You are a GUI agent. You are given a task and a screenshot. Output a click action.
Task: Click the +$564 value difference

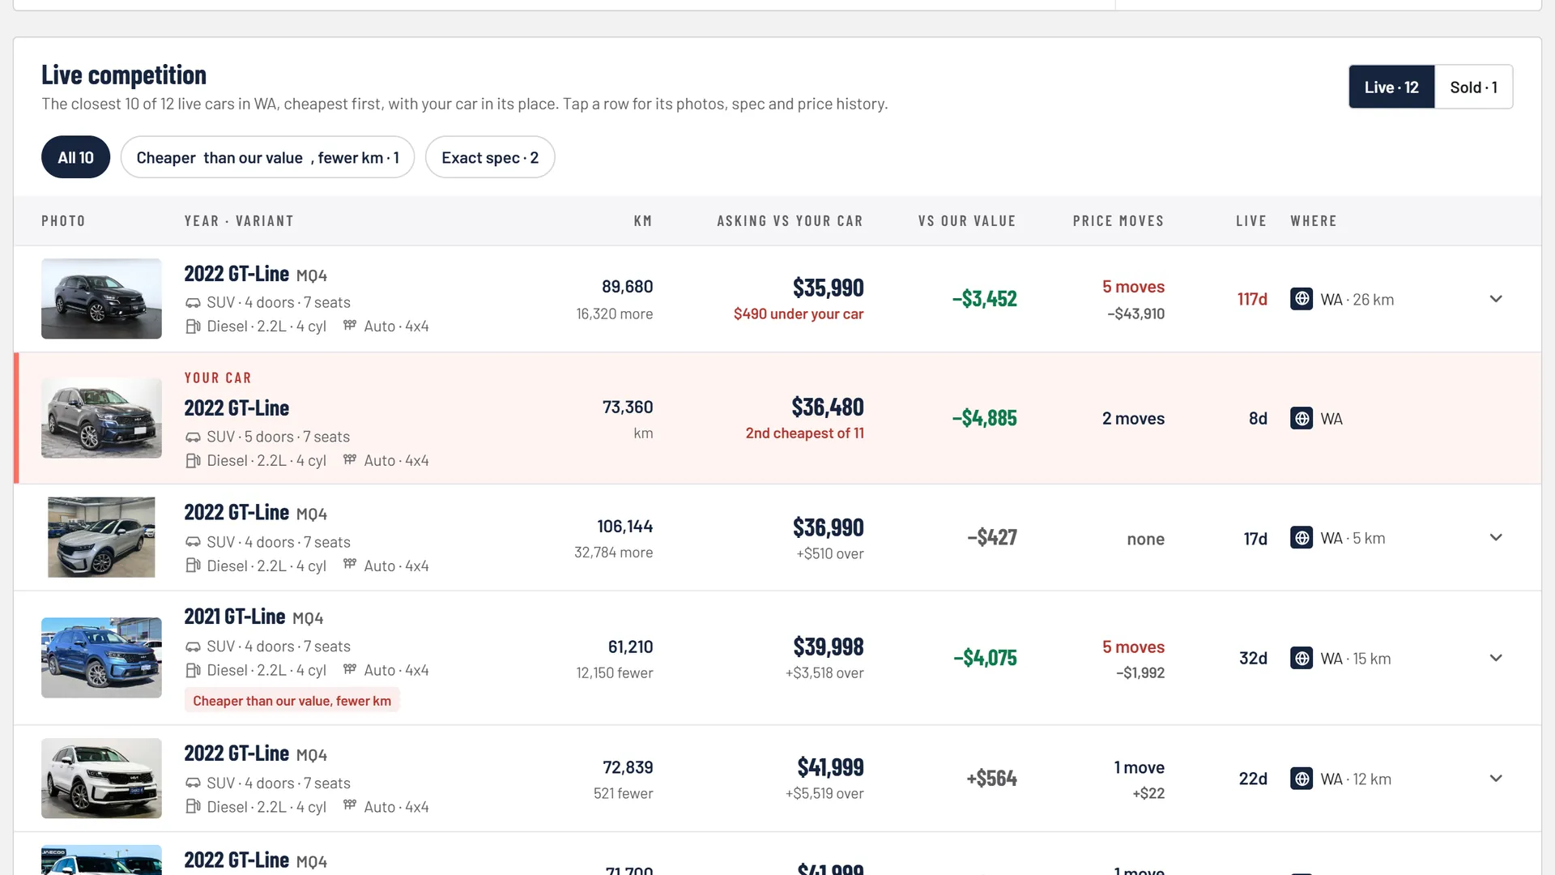tap(991, 779)
